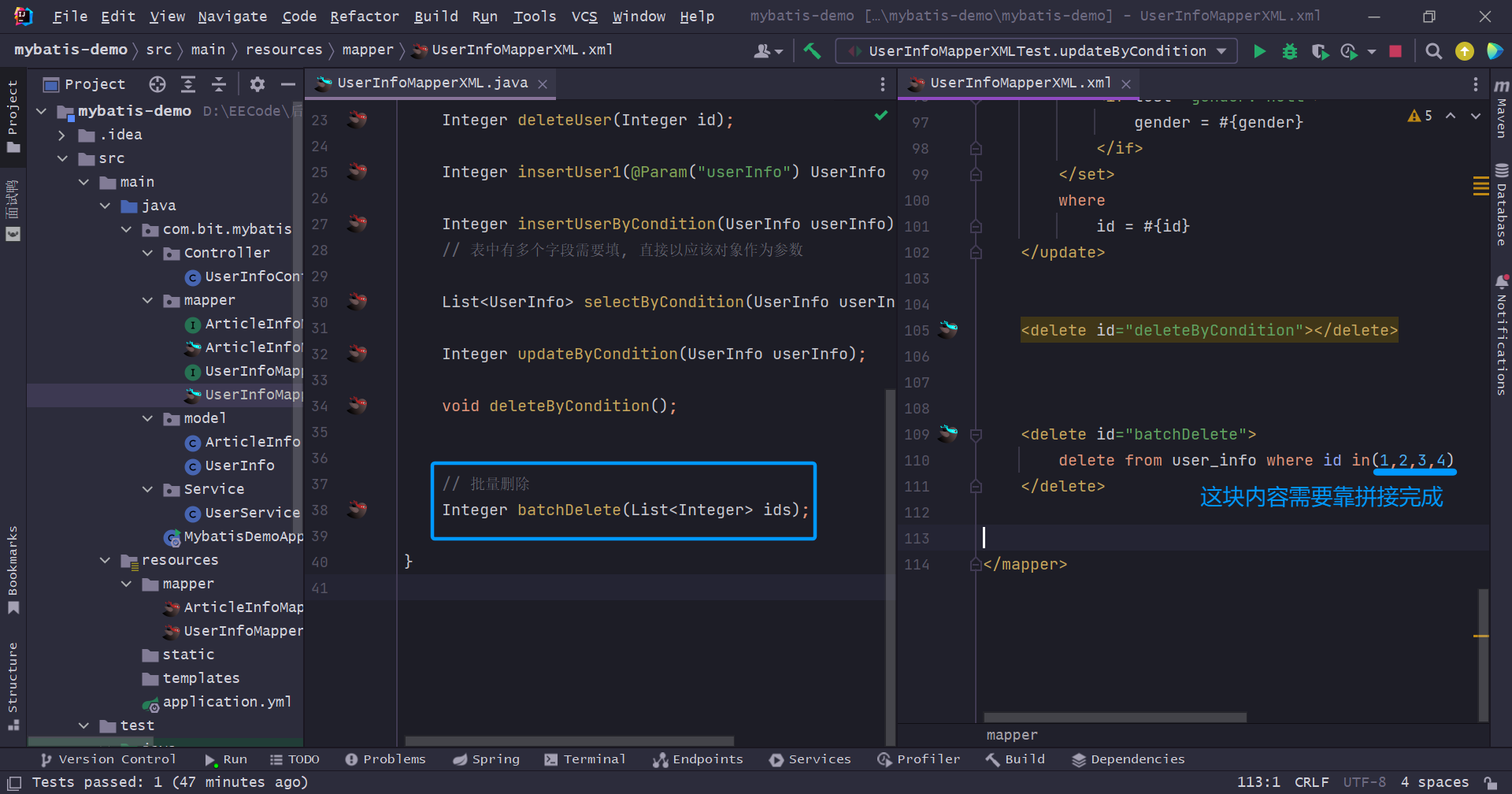
Task: Select UserService class in project tree
Action: (252, 513)
